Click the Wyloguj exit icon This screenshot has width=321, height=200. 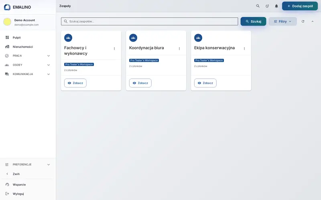[x=7, y=194]
